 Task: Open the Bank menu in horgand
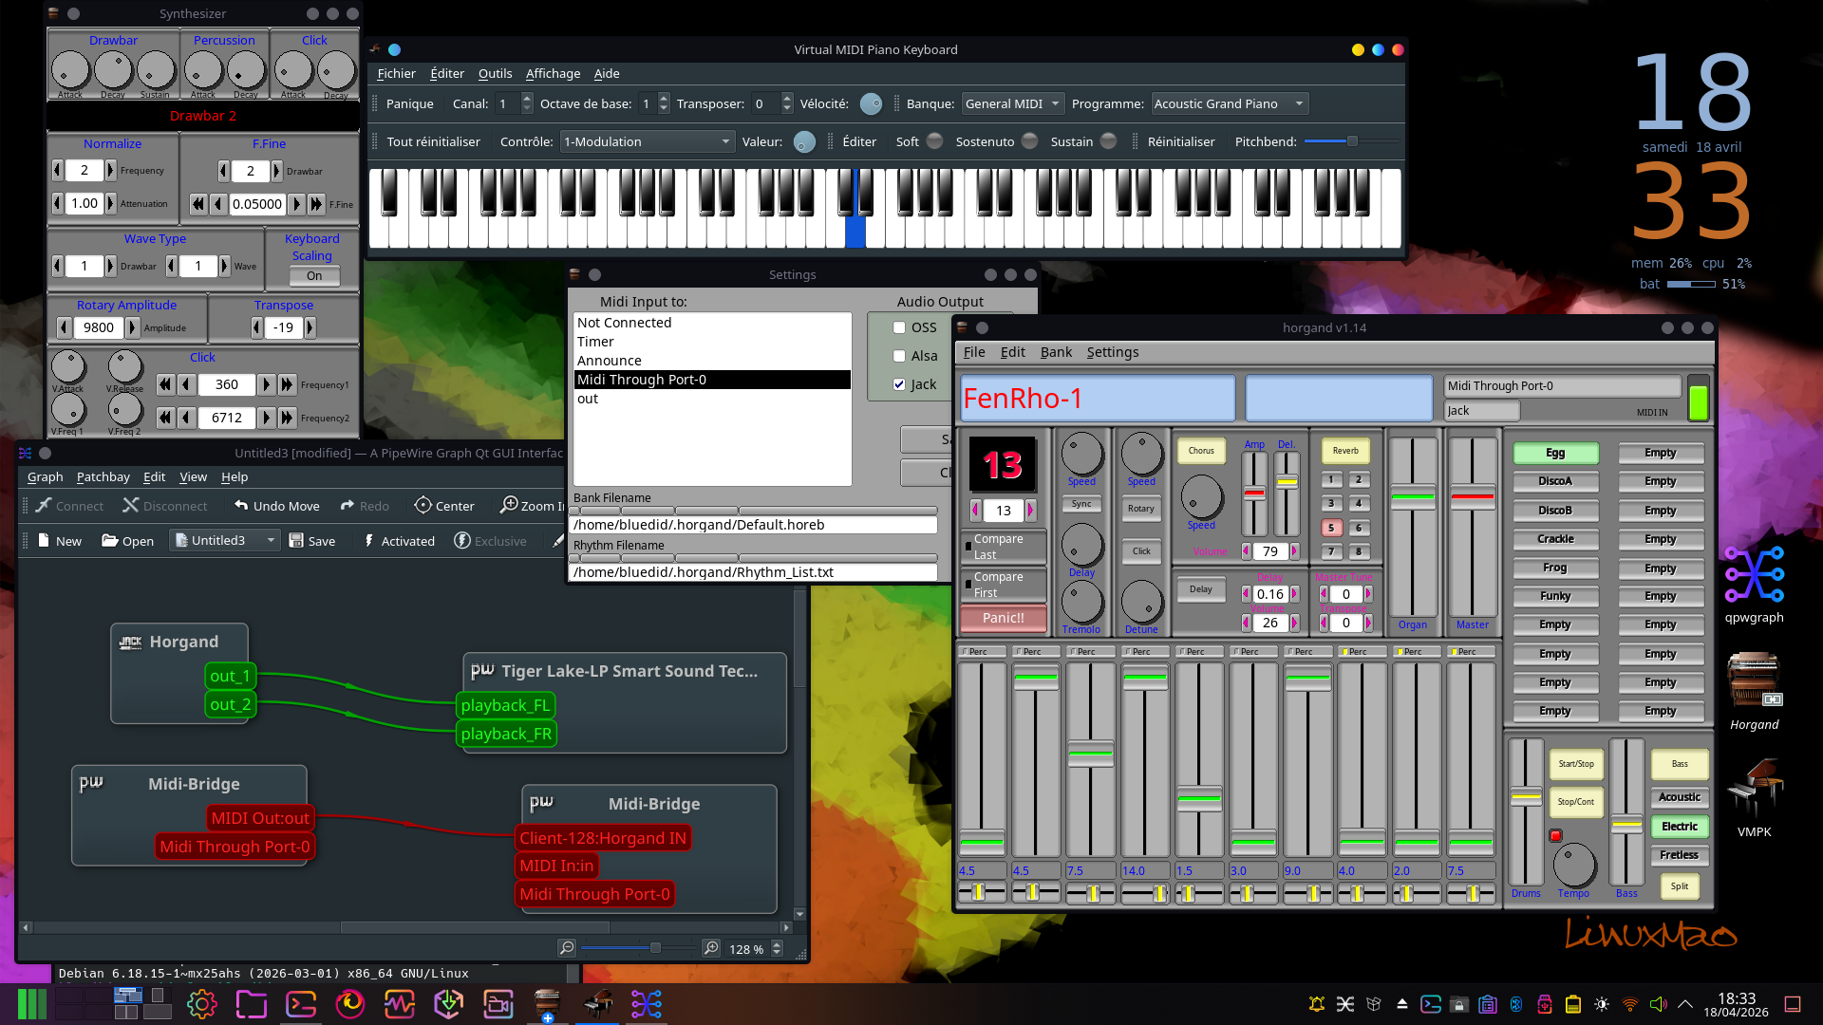[x=1056, y=352]
